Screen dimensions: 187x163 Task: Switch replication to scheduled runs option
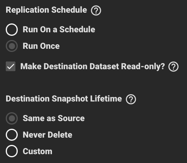pos(12,30)
